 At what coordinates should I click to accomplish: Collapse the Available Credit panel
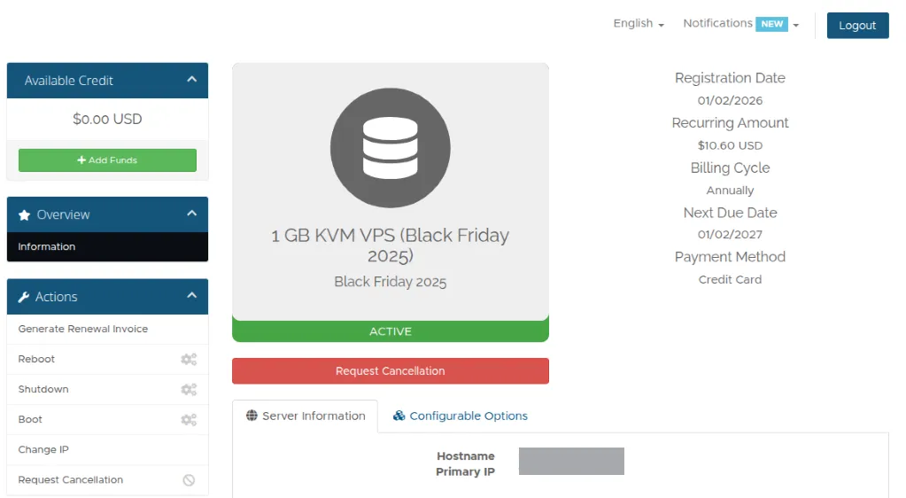pyautogui.click(x=192, y=79)
